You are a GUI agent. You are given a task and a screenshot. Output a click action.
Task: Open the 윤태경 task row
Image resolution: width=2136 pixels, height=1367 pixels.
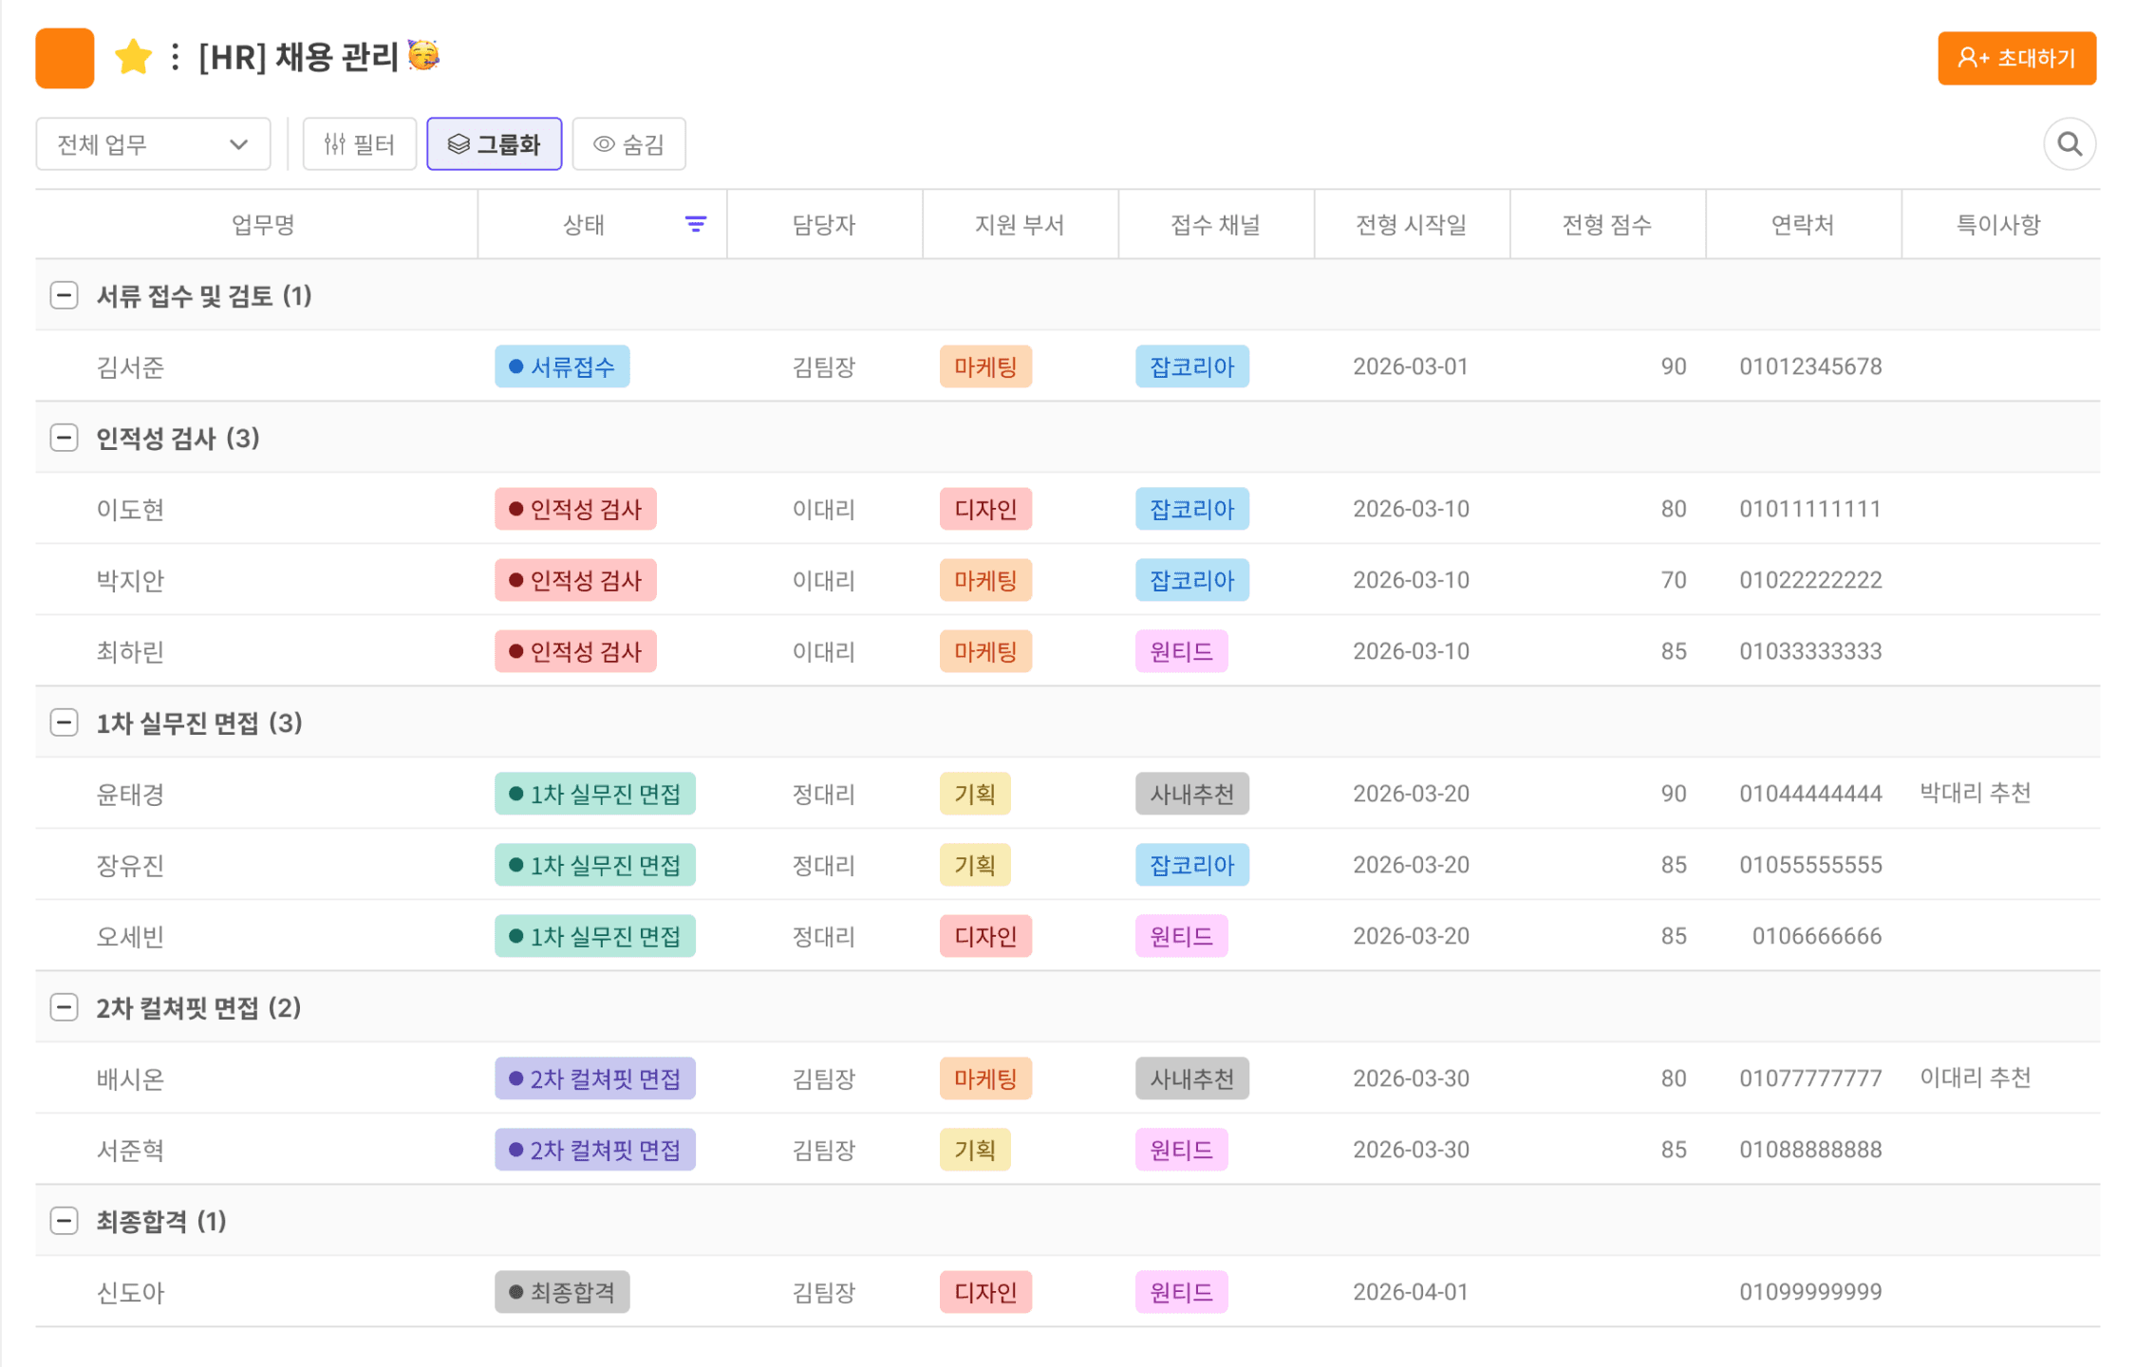pos(130,794)
